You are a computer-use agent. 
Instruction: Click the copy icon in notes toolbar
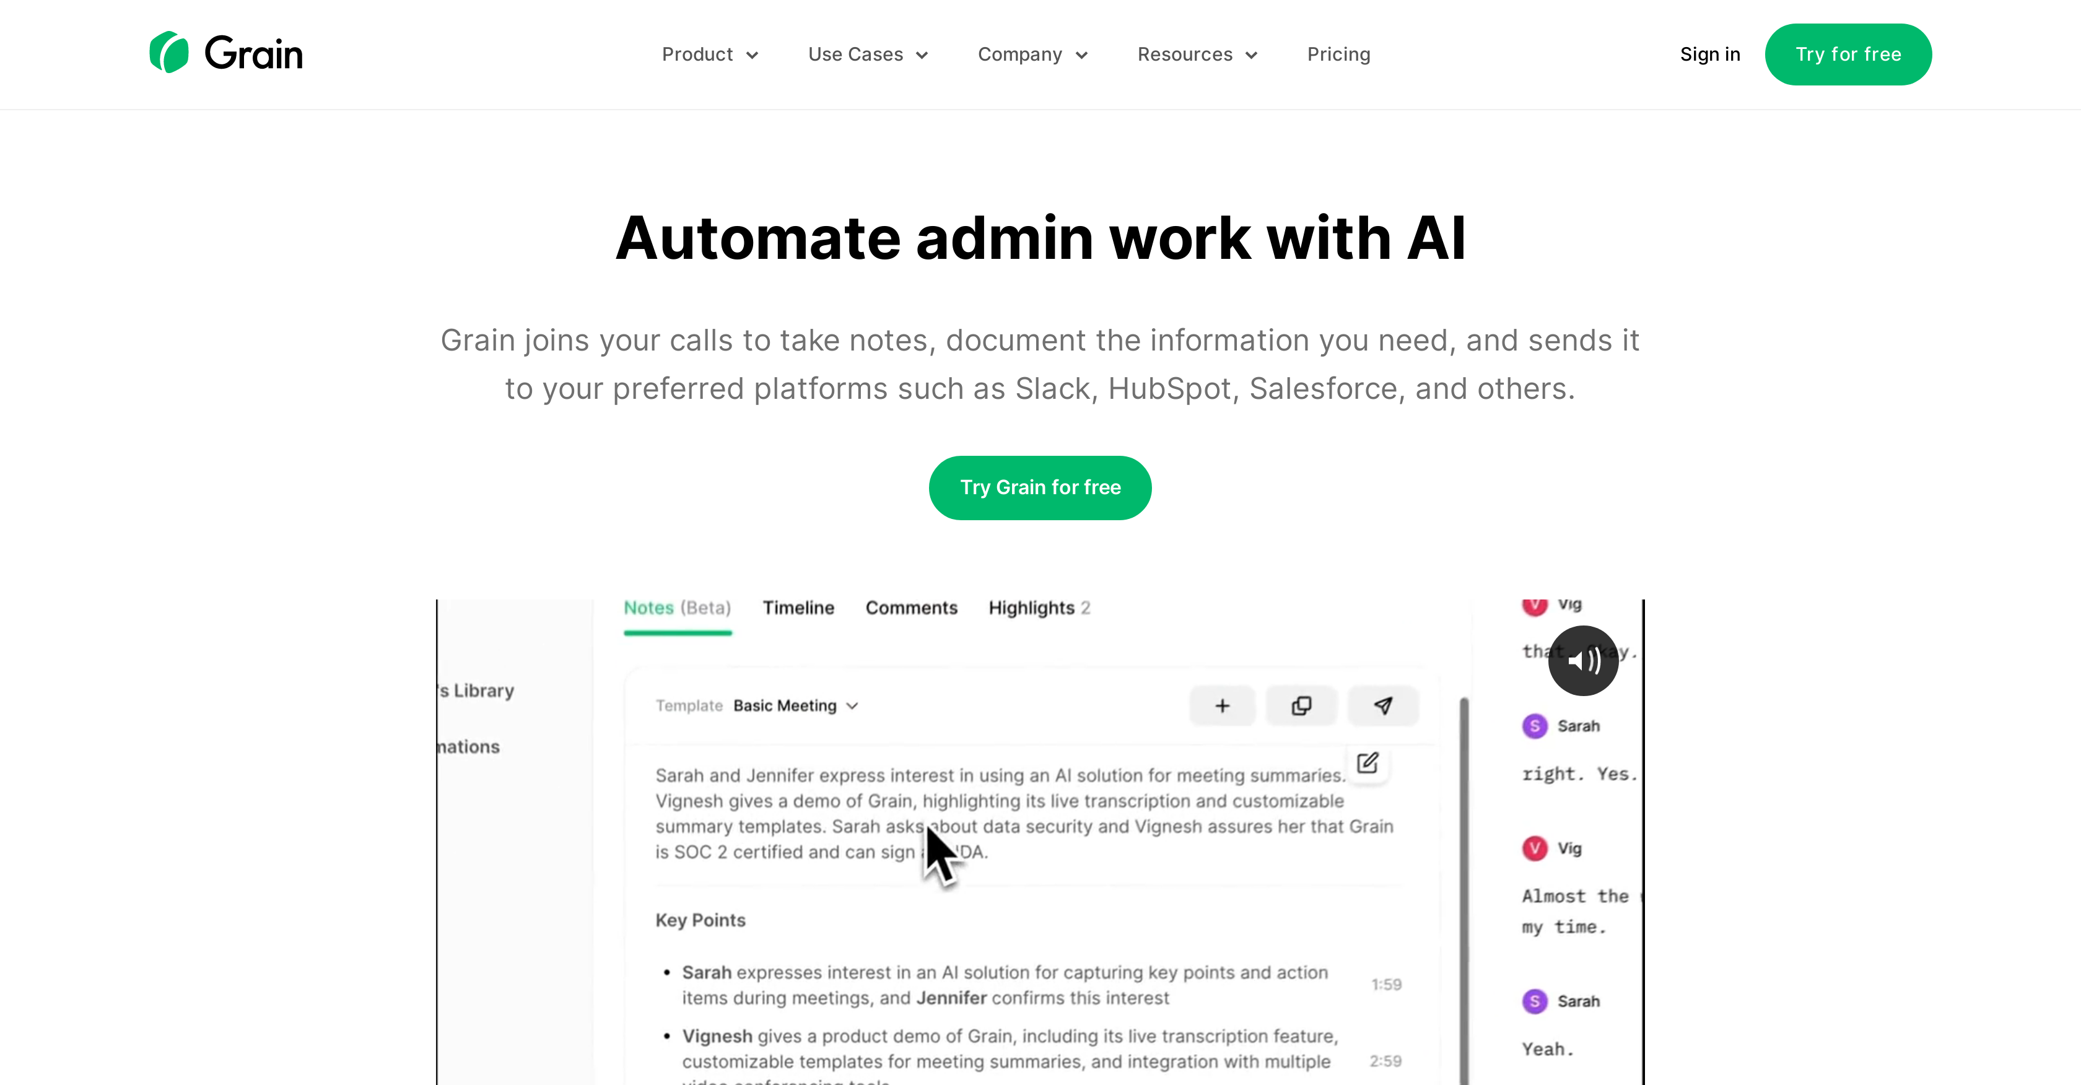pos(1301,705)
